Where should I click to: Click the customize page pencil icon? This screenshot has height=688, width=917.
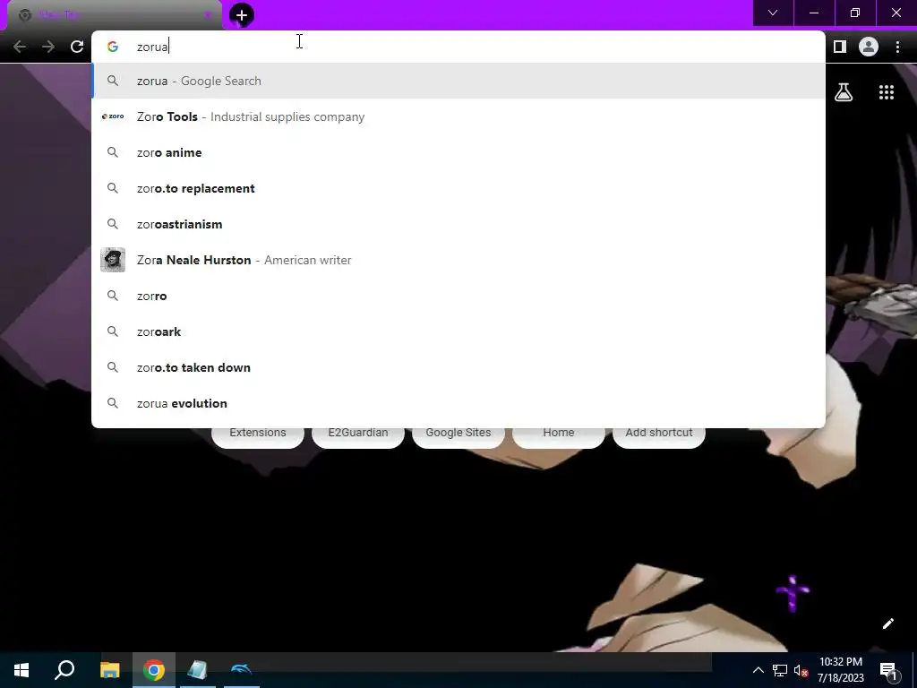click(x=887, y=623)
